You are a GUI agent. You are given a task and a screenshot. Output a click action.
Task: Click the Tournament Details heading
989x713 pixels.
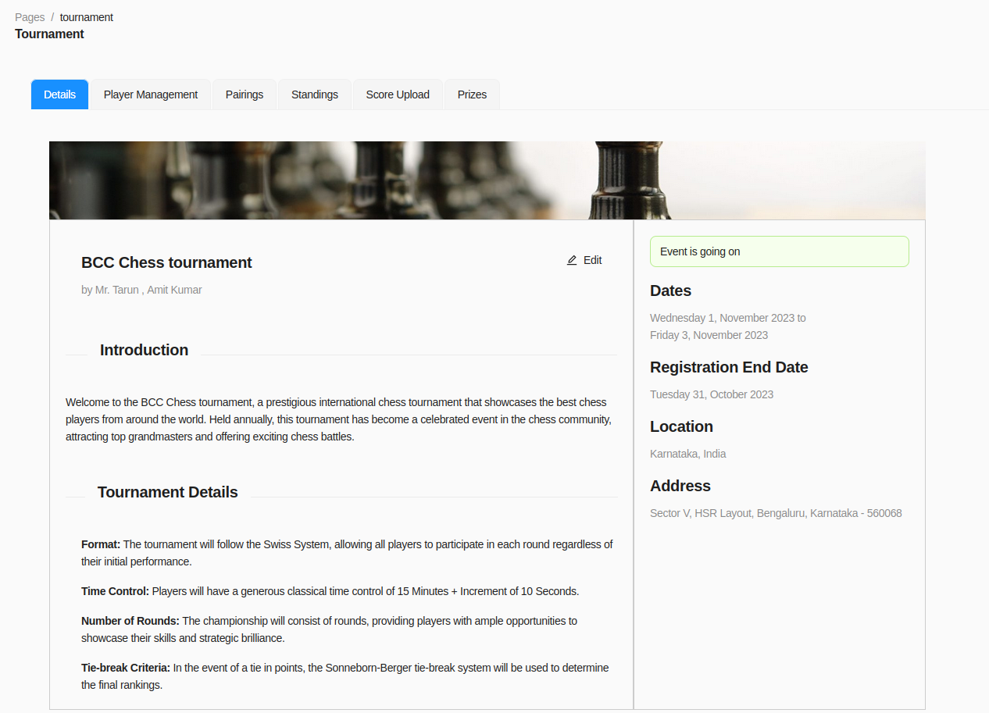pos(168,492)
